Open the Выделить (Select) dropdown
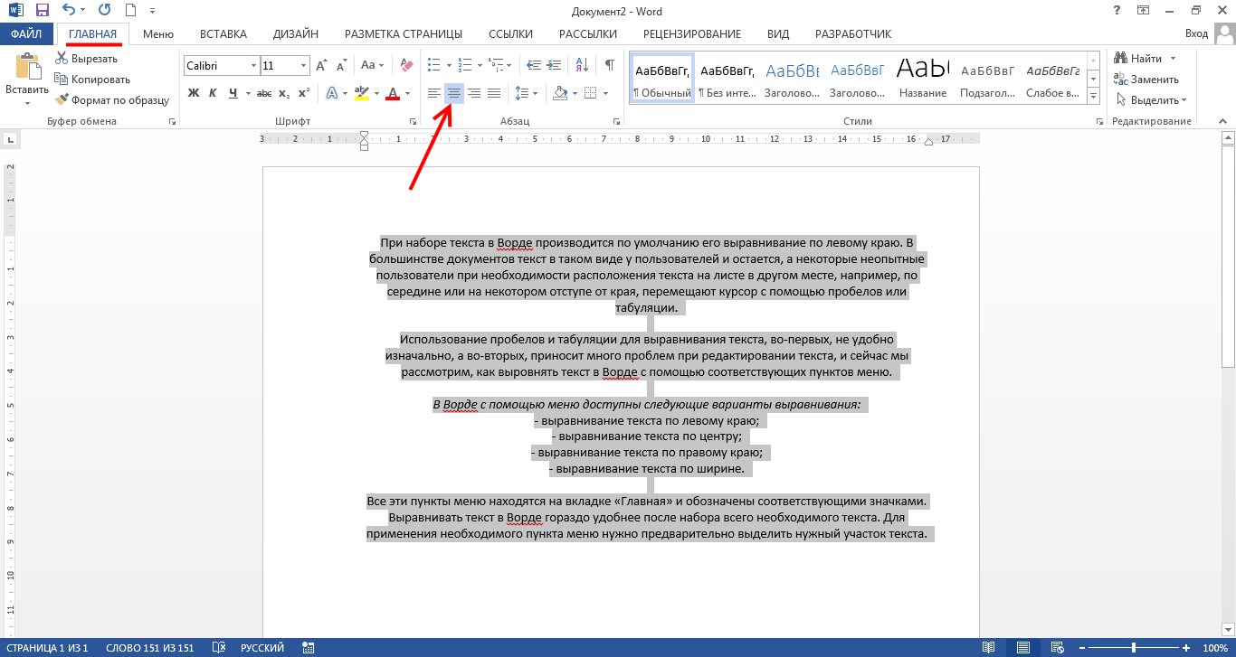 1152,100
